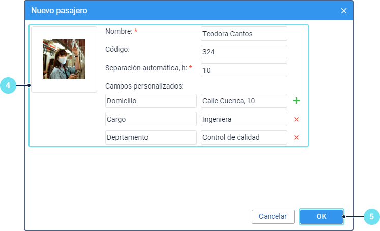The image size is (380, 231).
Task: Click the Código input field
Action: coord(244,52)
